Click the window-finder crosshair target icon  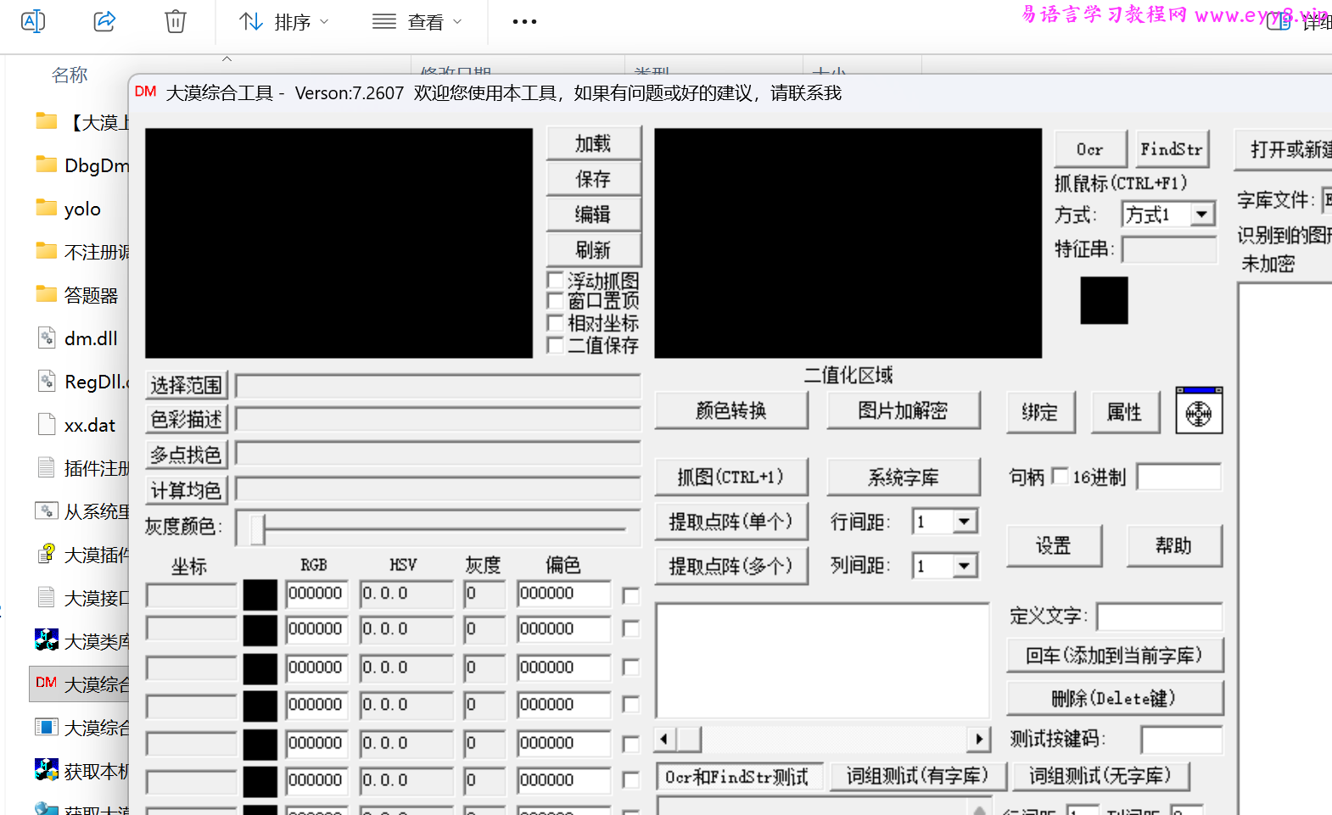pos(1198,411)
